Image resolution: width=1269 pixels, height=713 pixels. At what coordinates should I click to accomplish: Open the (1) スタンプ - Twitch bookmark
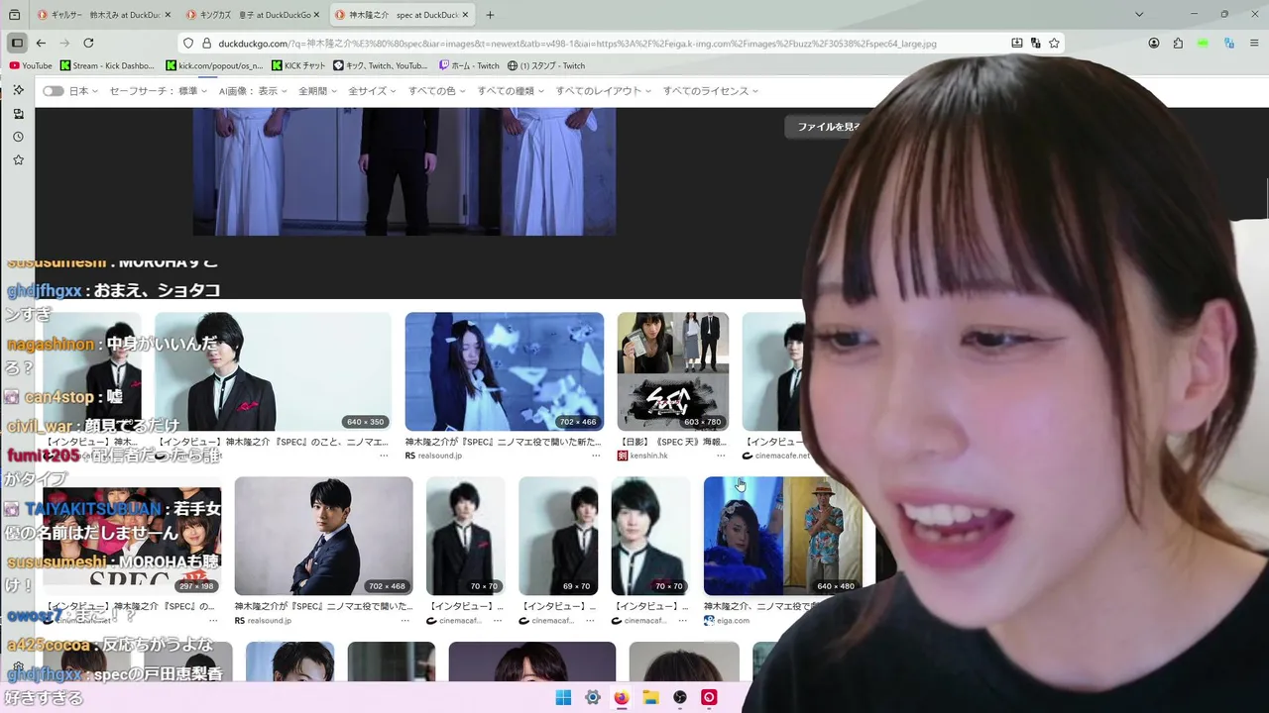point(546,65)
